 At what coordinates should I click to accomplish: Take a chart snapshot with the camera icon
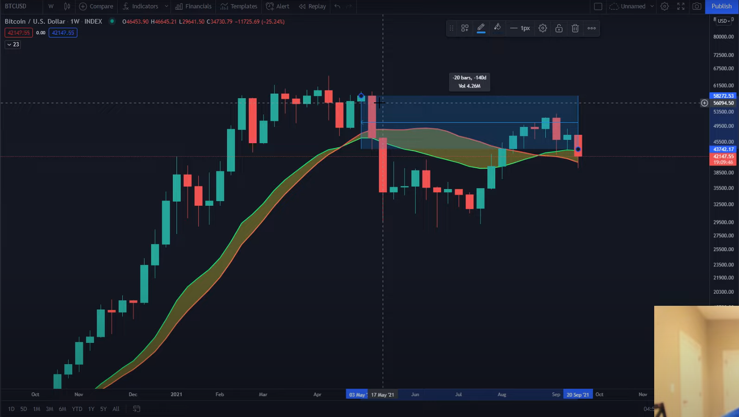pyautogui.click(x=697, y=6)
